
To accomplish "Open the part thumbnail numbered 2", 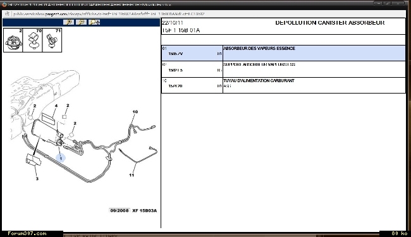I will pyautogui.click(x=13, y=40).
